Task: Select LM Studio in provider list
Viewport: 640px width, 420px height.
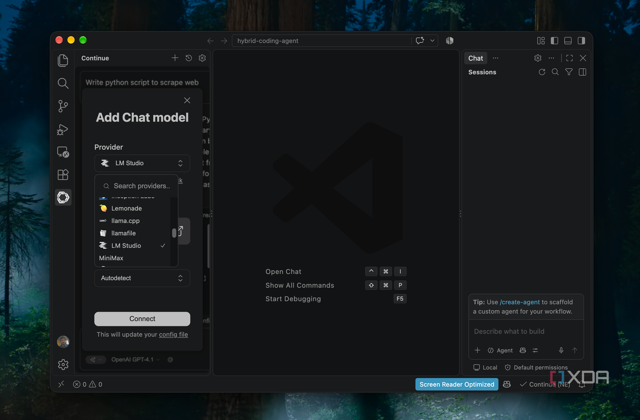Action: 133,246
